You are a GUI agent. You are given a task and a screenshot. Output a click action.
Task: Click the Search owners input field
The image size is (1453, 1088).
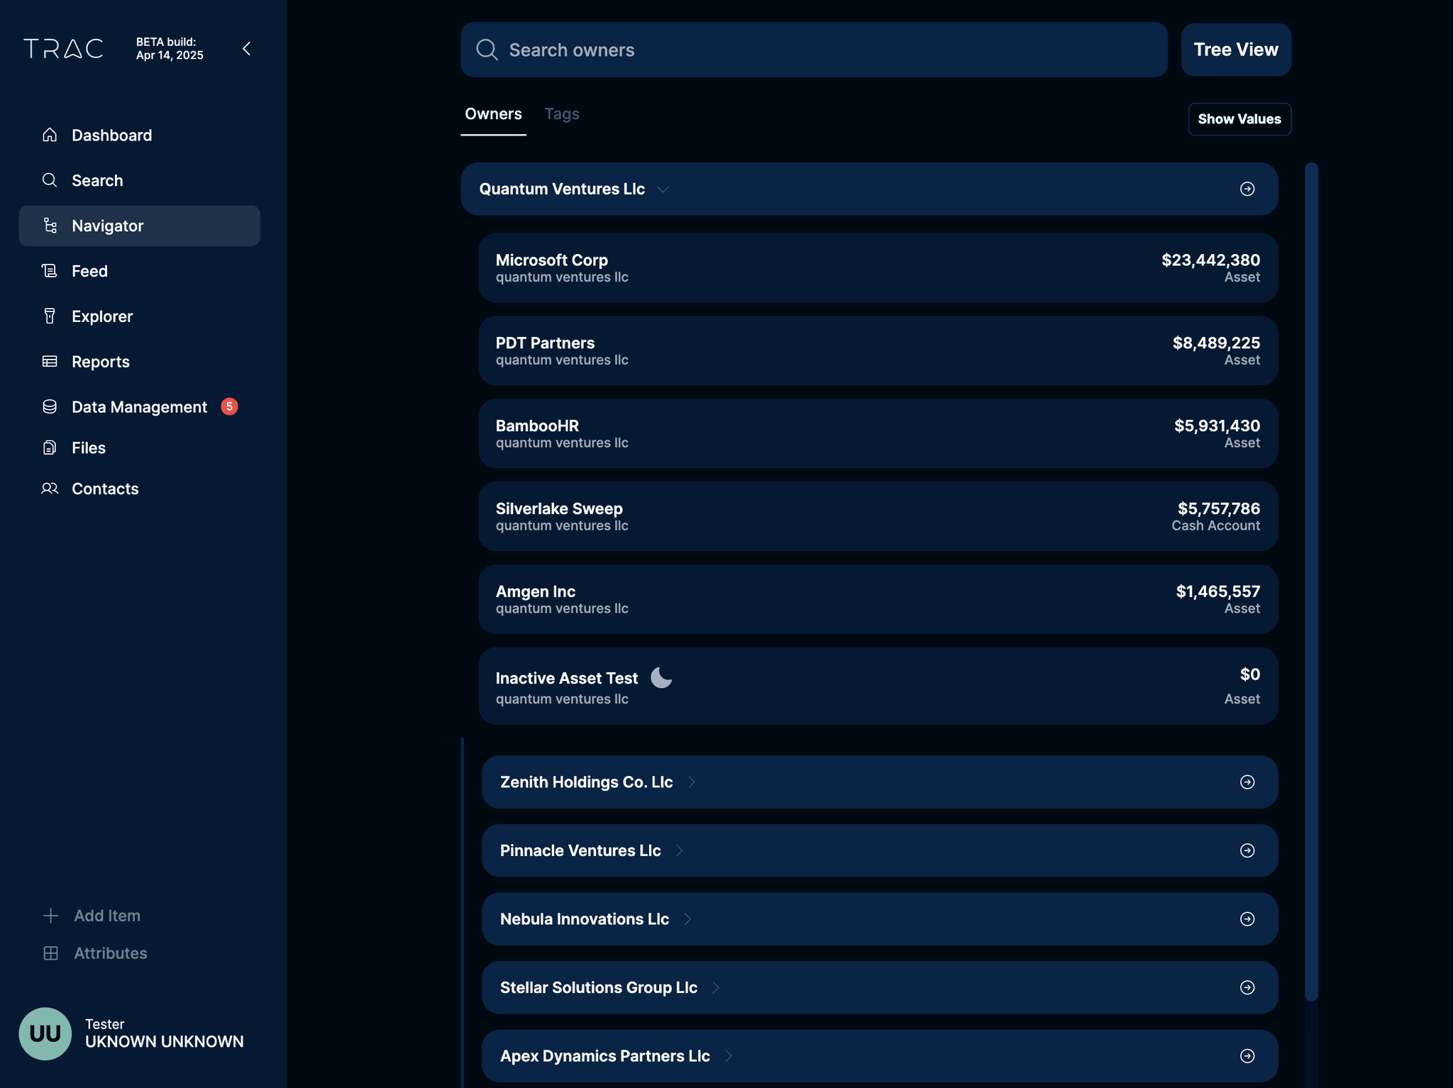tap(813, 50)
